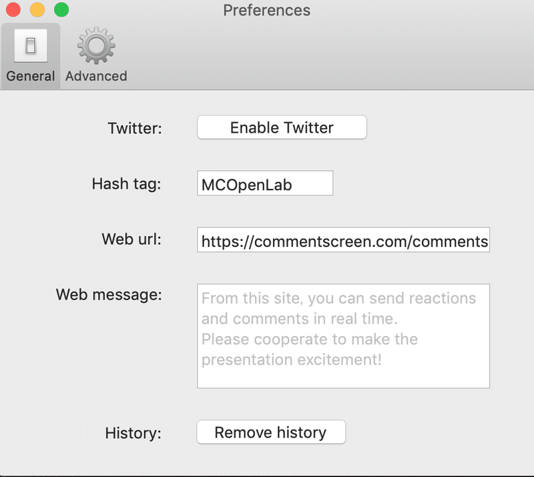Switch to the Advanced tab label

point(96,76)
